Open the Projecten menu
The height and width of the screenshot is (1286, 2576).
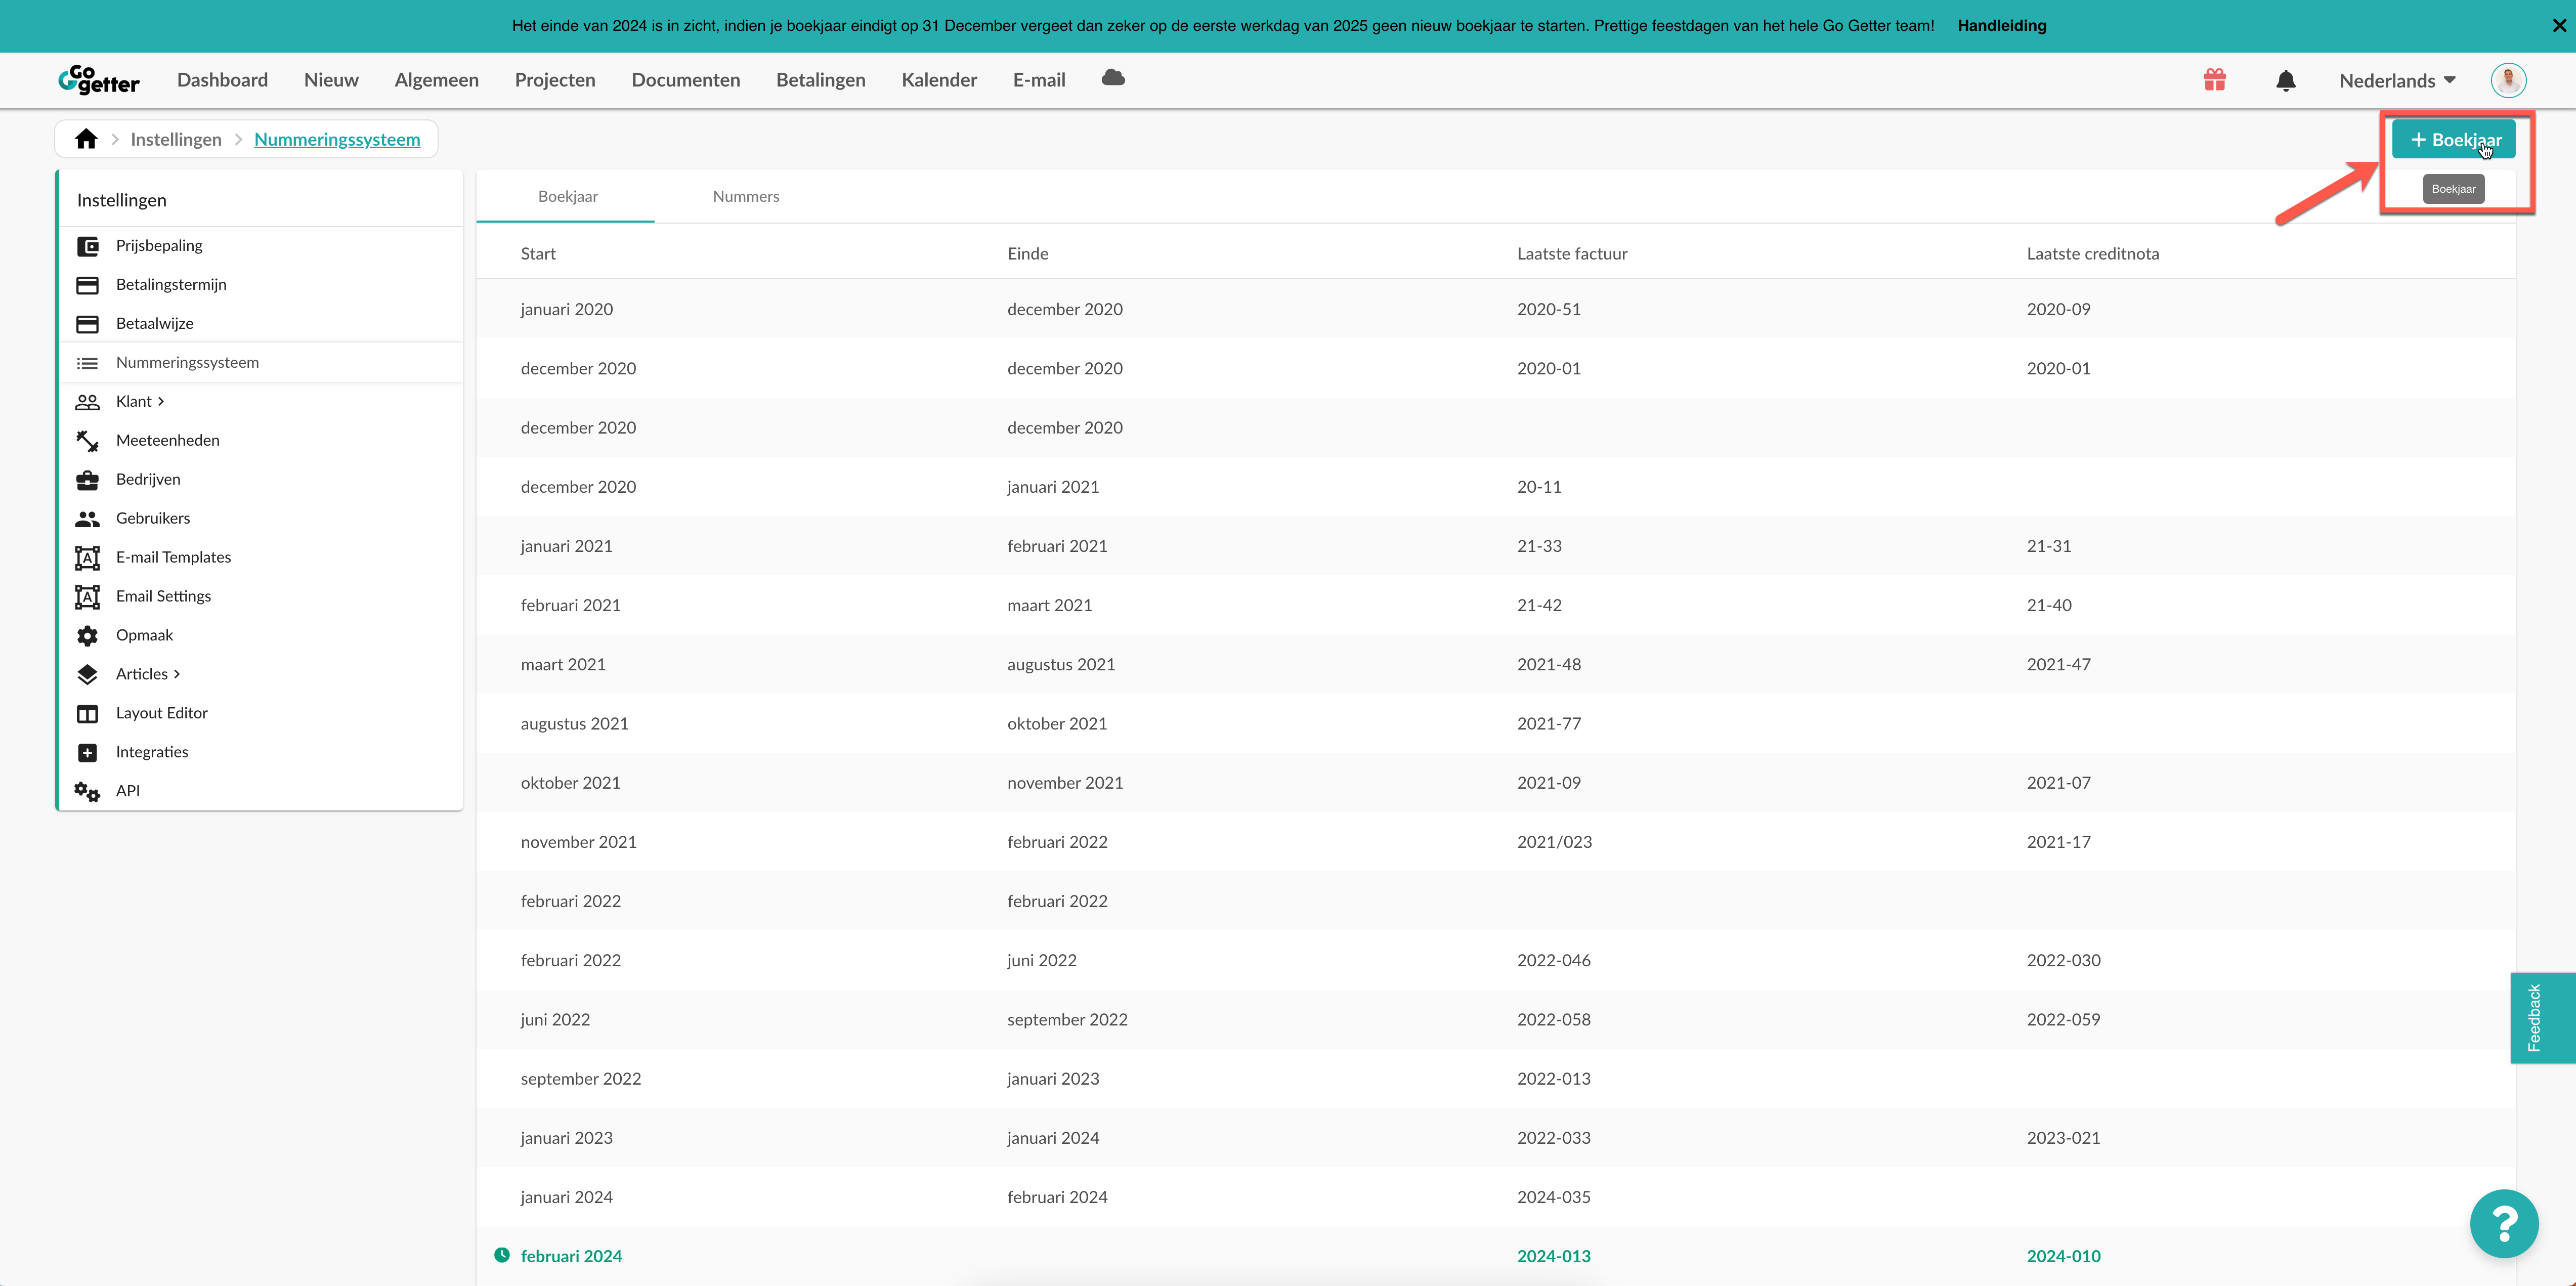[555, 80]
